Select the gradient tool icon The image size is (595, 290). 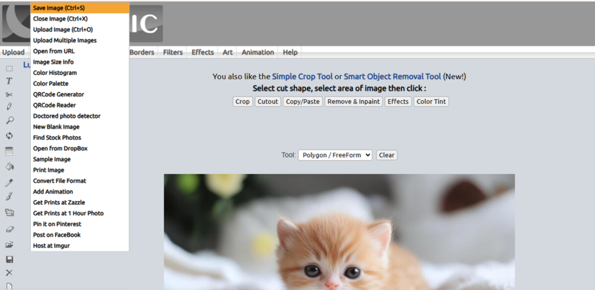pos(9,151)
